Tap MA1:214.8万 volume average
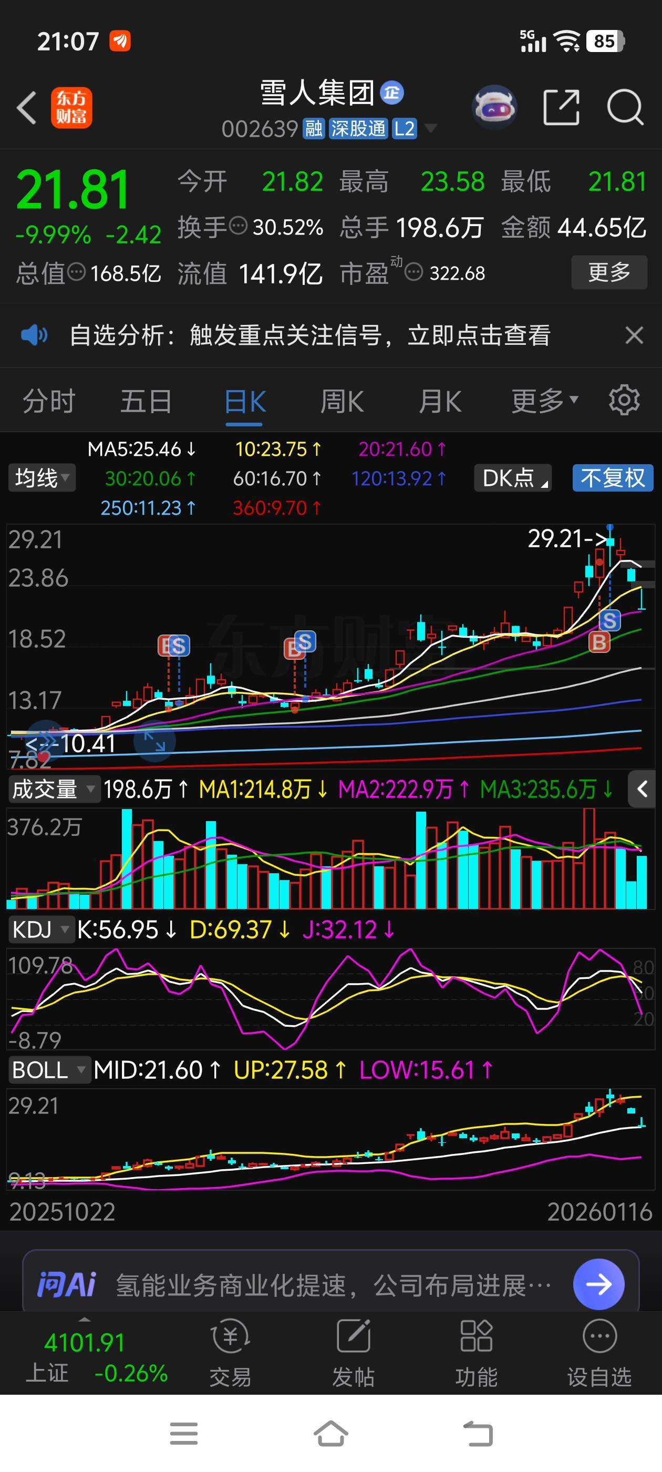This screenshot has width=662, height=1472. coord(263,789)
